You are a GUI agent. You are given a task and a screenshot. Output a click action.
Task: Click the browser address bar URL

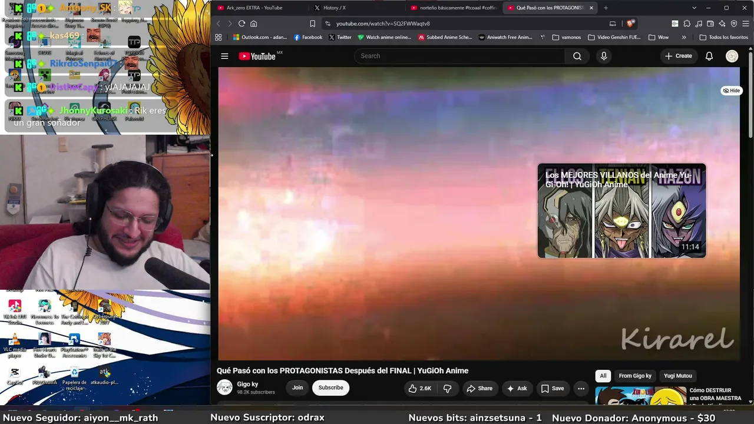point(383,24)
